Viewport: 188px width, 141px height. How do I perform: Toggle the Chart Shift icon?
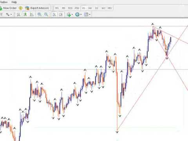tap(61, 14)
